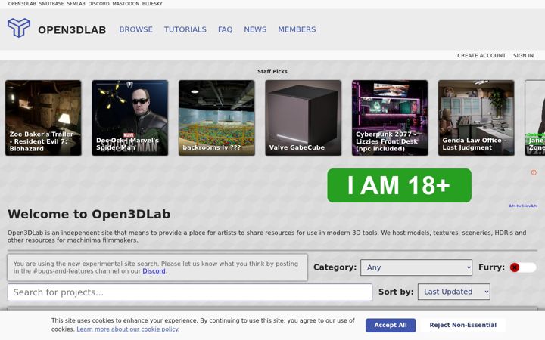The height and width of the screenshot is (340, 545).
Task: Click the Search for projects field
Action: pos(190,292)
